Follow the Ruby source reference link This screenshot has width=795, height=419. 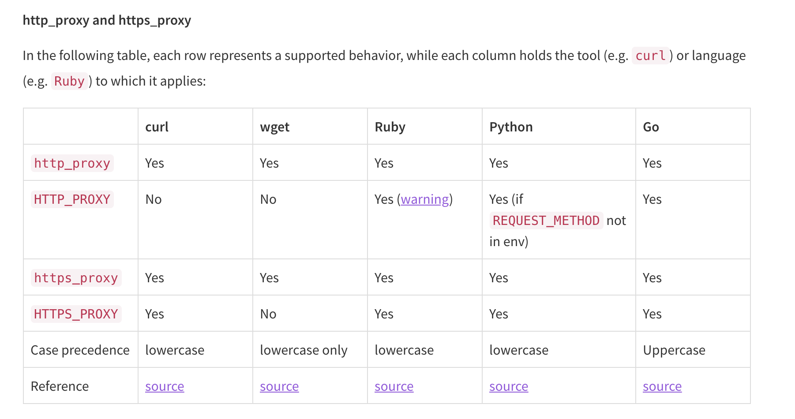coord(394,386)
